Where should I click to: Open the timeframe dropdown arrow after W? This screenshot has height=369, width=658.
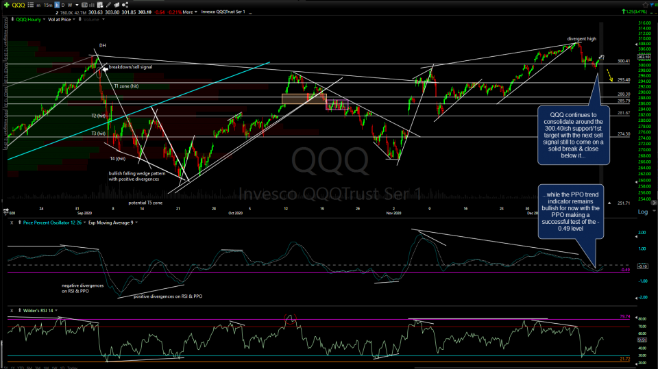[77, 5]
